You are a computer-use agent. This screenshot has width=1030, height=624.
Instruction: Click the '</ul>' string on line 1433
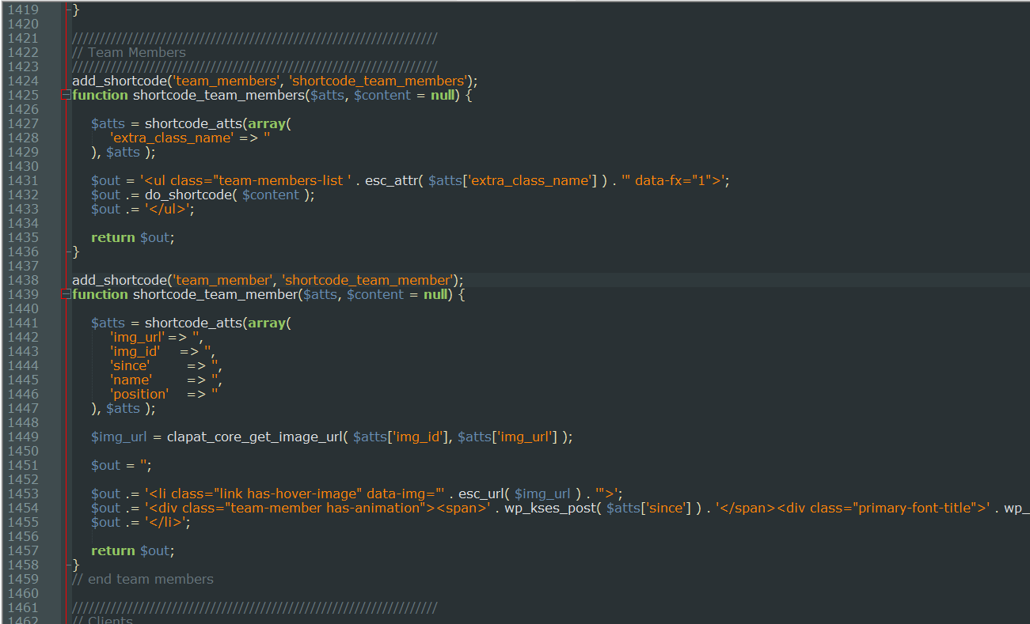tap(169, 209)
